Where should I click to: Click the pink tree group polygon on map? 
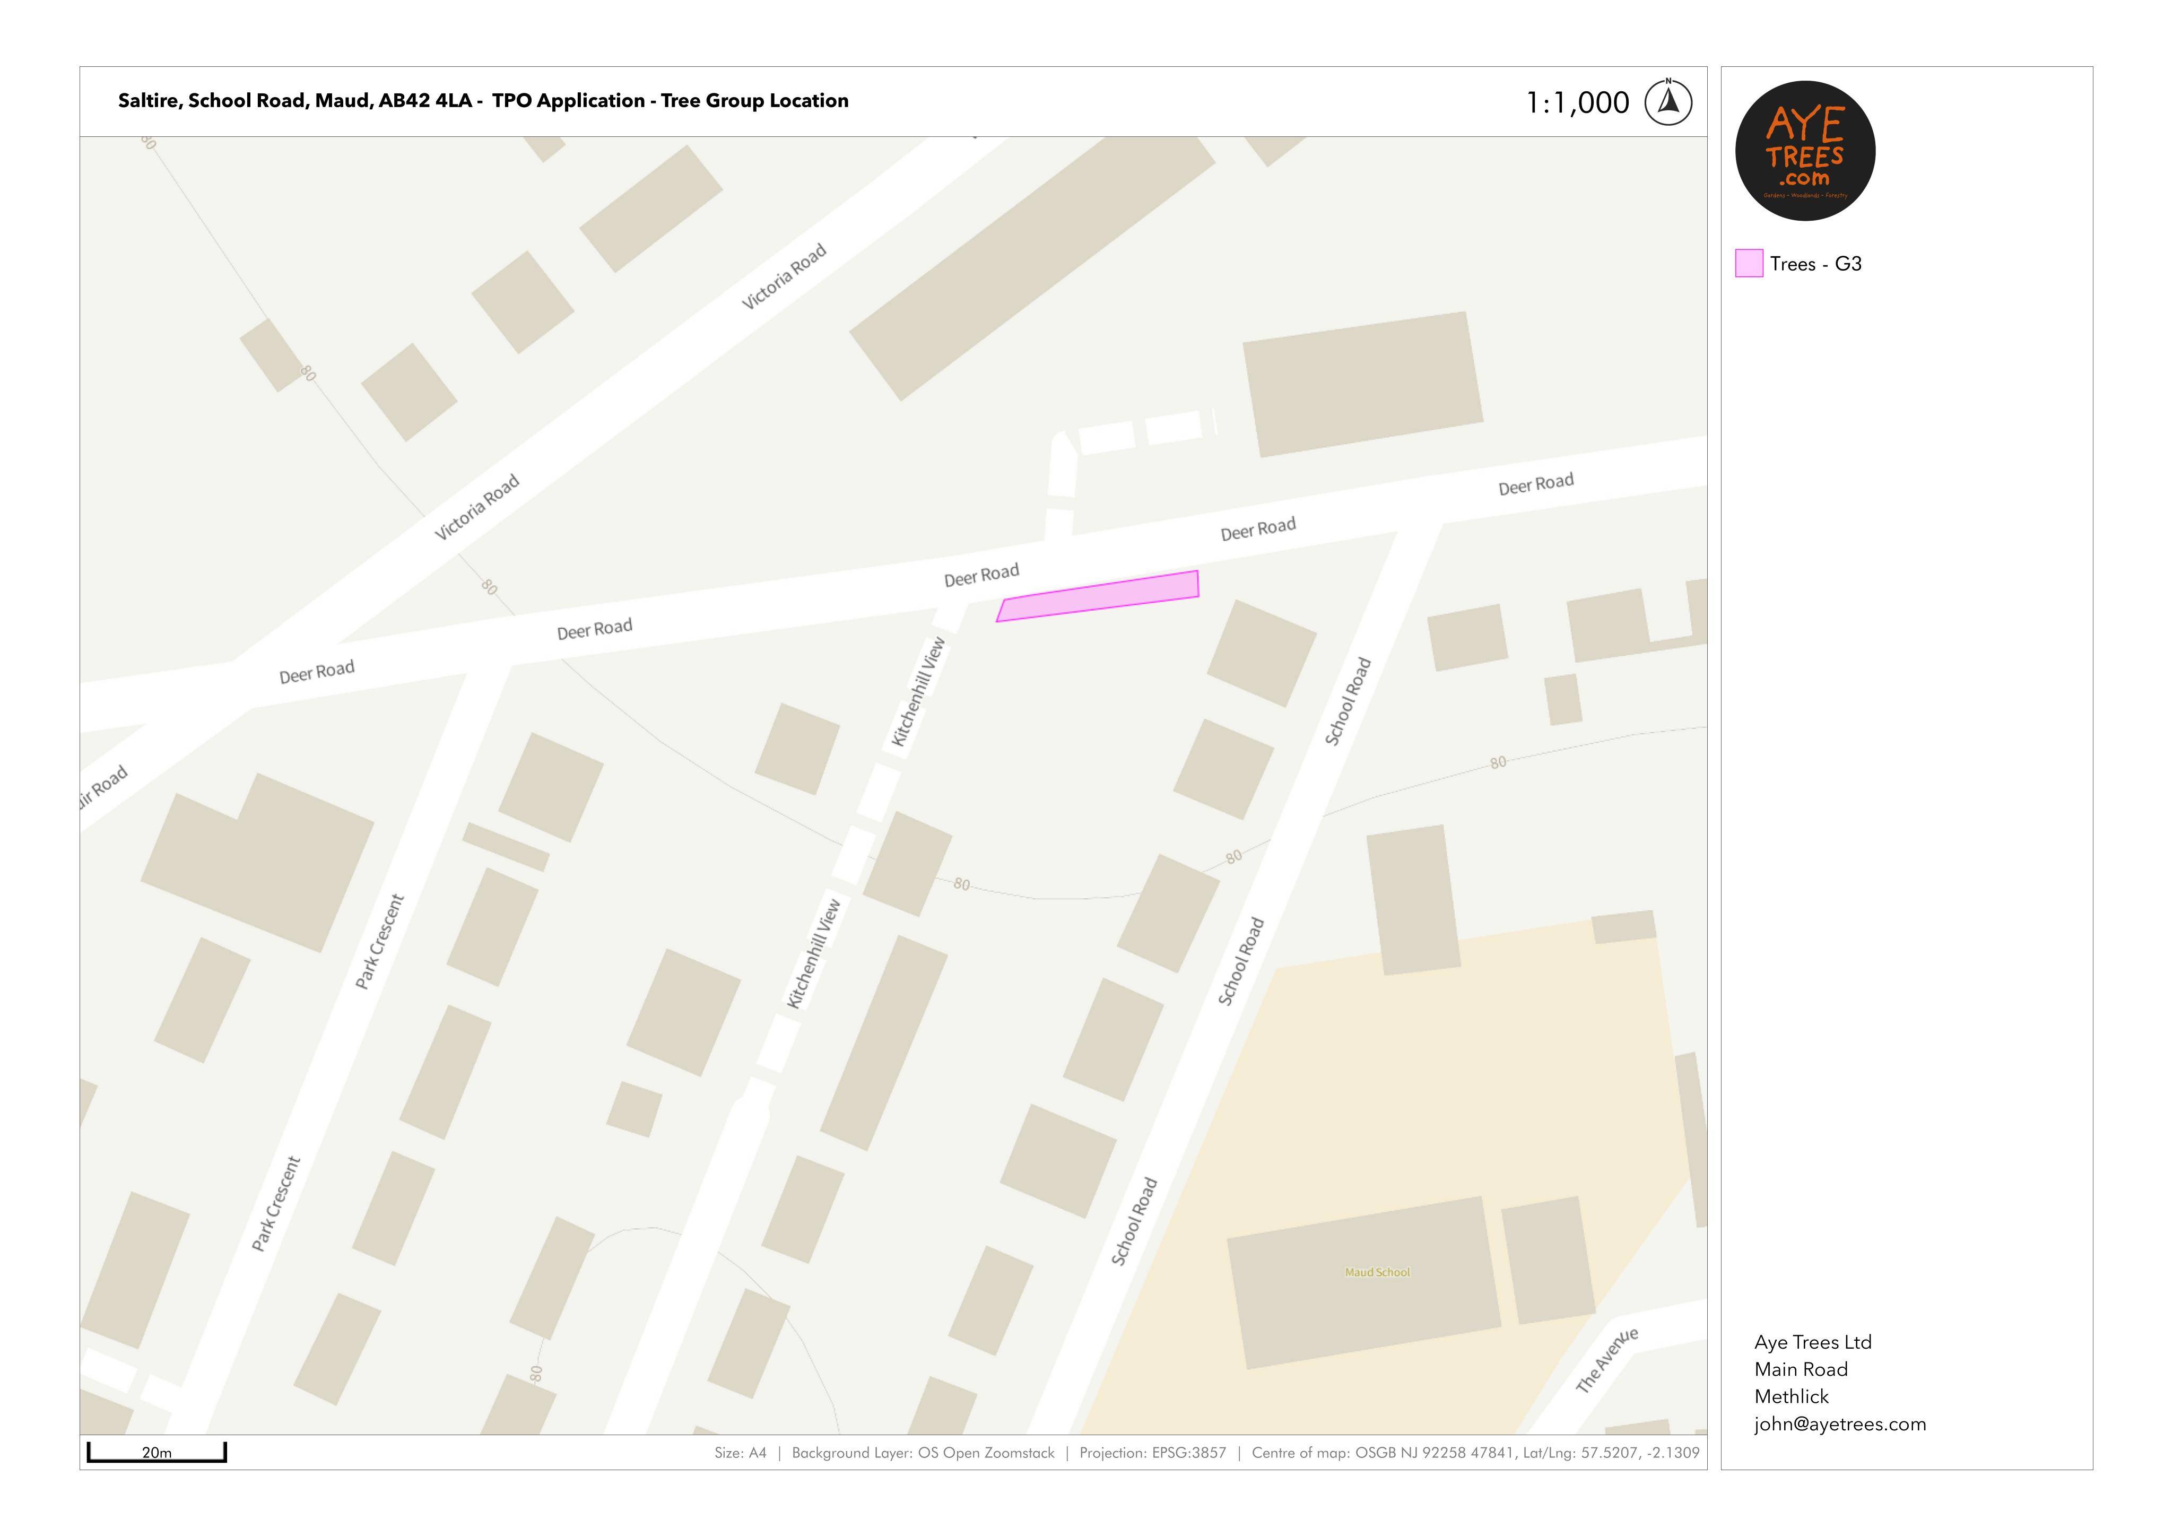pos(1098,596)
